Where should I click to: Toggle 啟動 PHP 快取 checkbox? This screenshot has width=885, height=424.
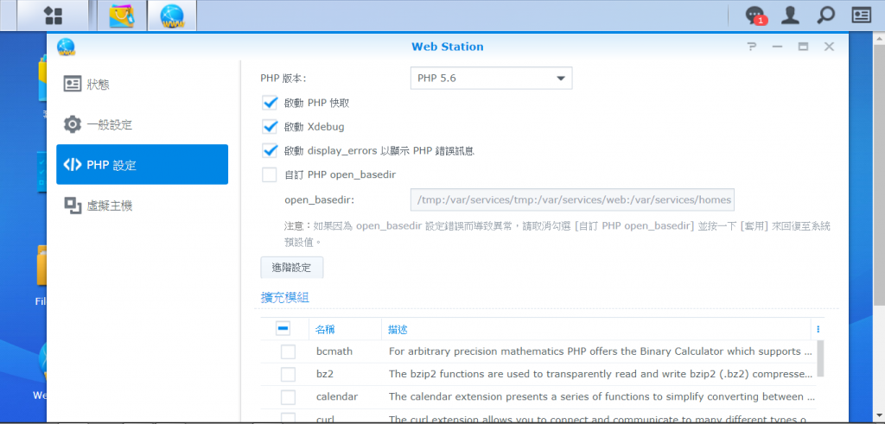(270, 103)
